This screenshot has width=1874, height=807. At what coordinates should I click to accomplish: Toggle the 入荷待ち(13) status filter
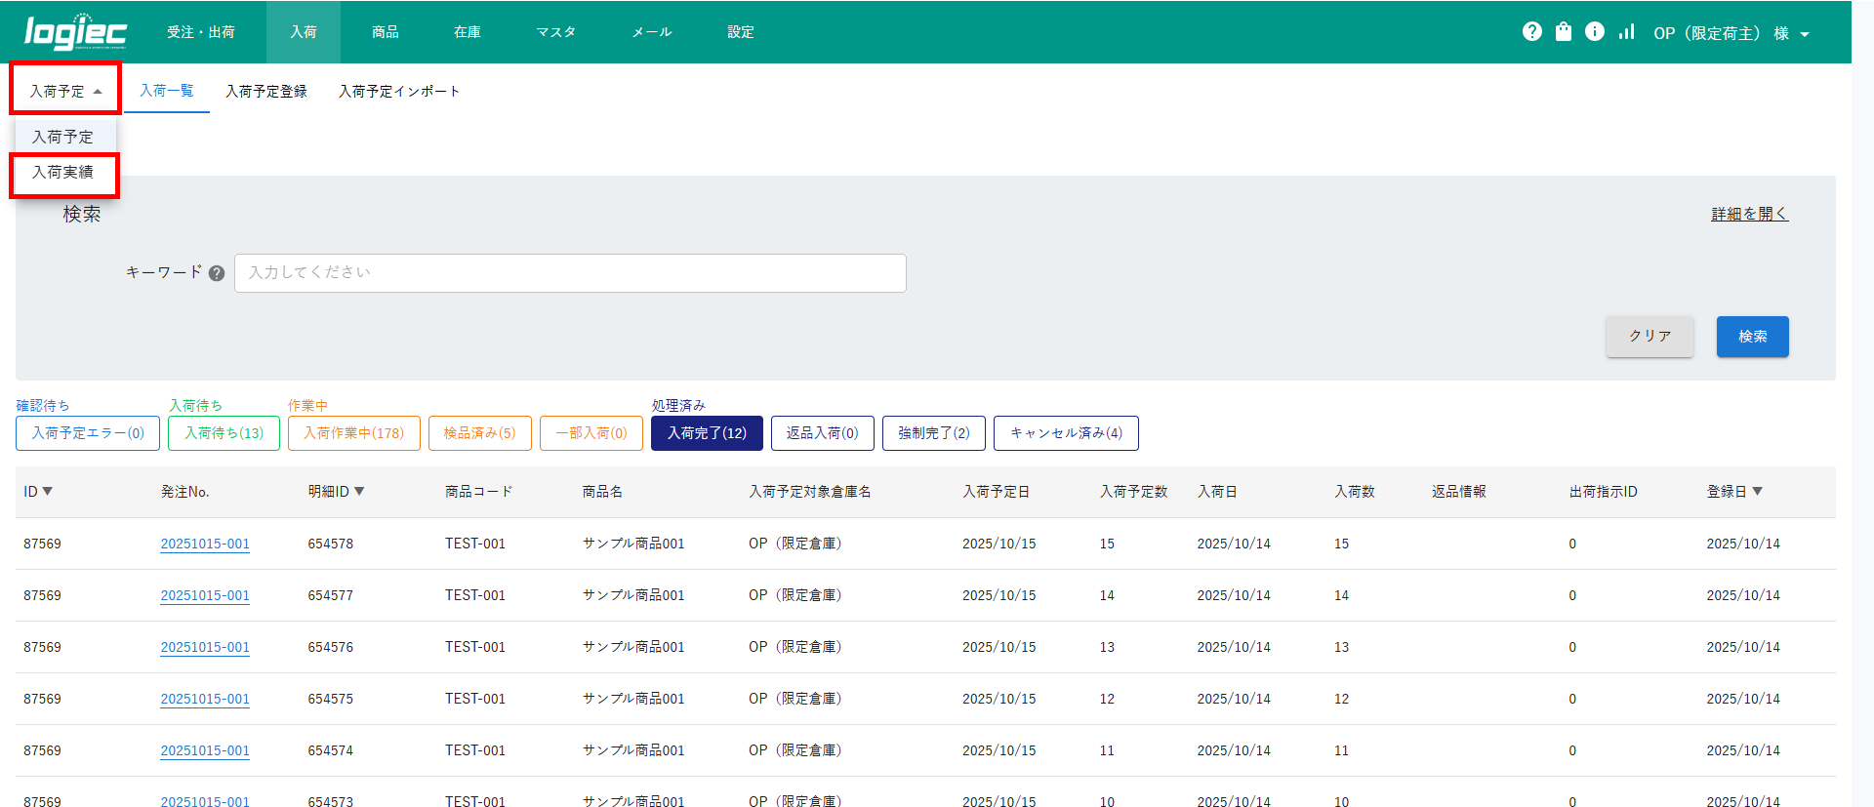[224, 433]
